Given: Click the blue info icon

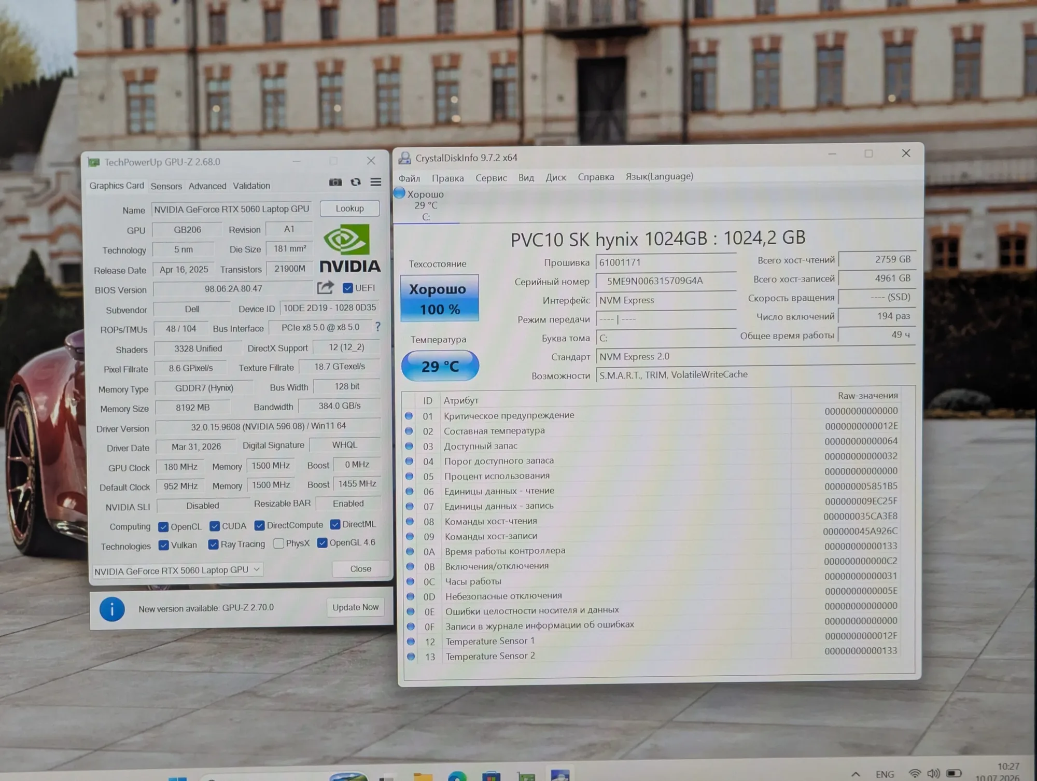Looking at the screenshot, I should 112,609.
